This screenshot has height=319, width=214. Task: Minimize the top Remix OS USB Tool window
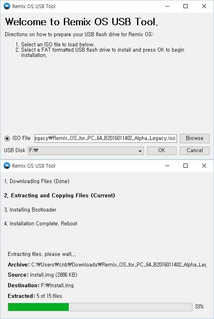point(167,7)
